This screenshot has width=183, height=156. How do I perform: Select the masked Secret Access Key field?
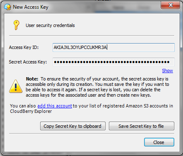tap(113, 62)
